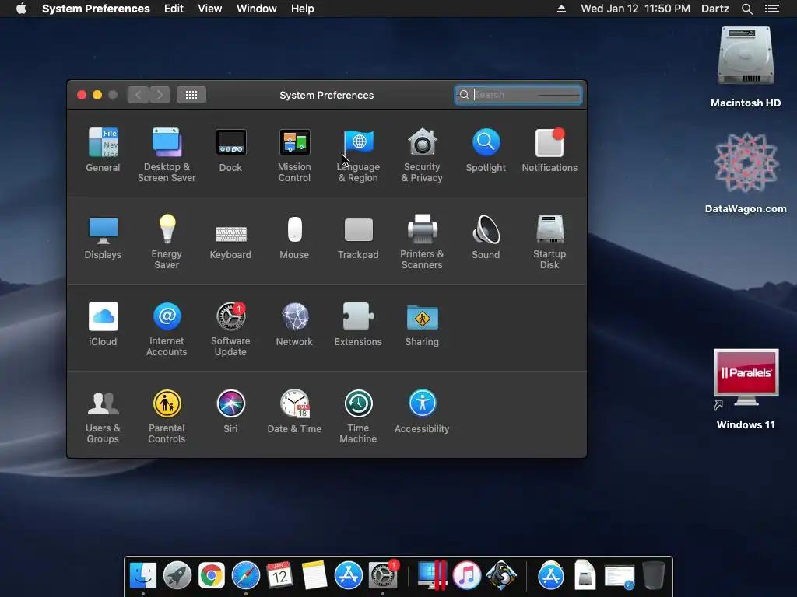Go forward with the right arrow button
The image size is (797, 597).
[x=160, y=95]
